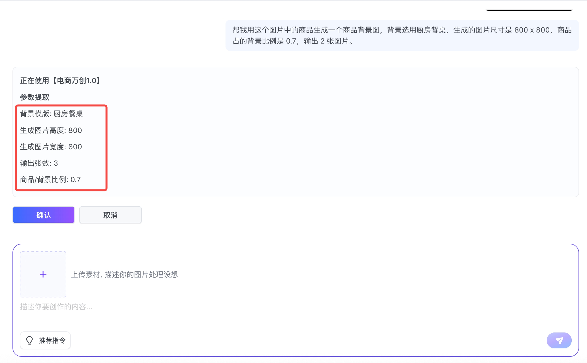Click the lightbulb icon beside 推荐指令
This screenshot has width=587, height=363.
click(x=29, y=340)
